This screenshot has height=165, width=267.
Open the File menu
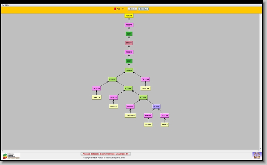3,5
